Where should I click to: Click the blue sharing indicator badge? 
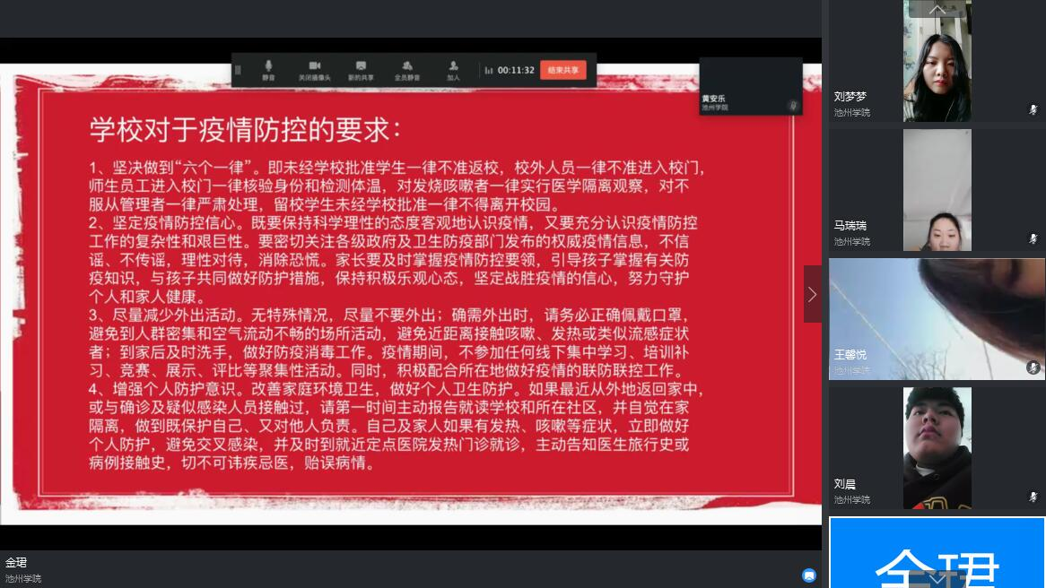(x=808, y=575)
